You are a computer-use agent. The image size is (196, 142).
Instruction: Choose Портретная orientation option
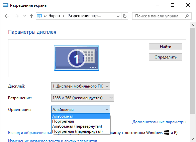81,121
